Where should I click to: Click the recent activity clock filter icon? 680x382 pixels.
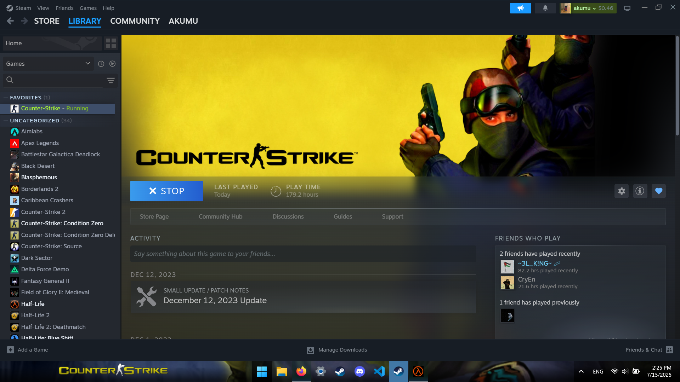[101, 64]
